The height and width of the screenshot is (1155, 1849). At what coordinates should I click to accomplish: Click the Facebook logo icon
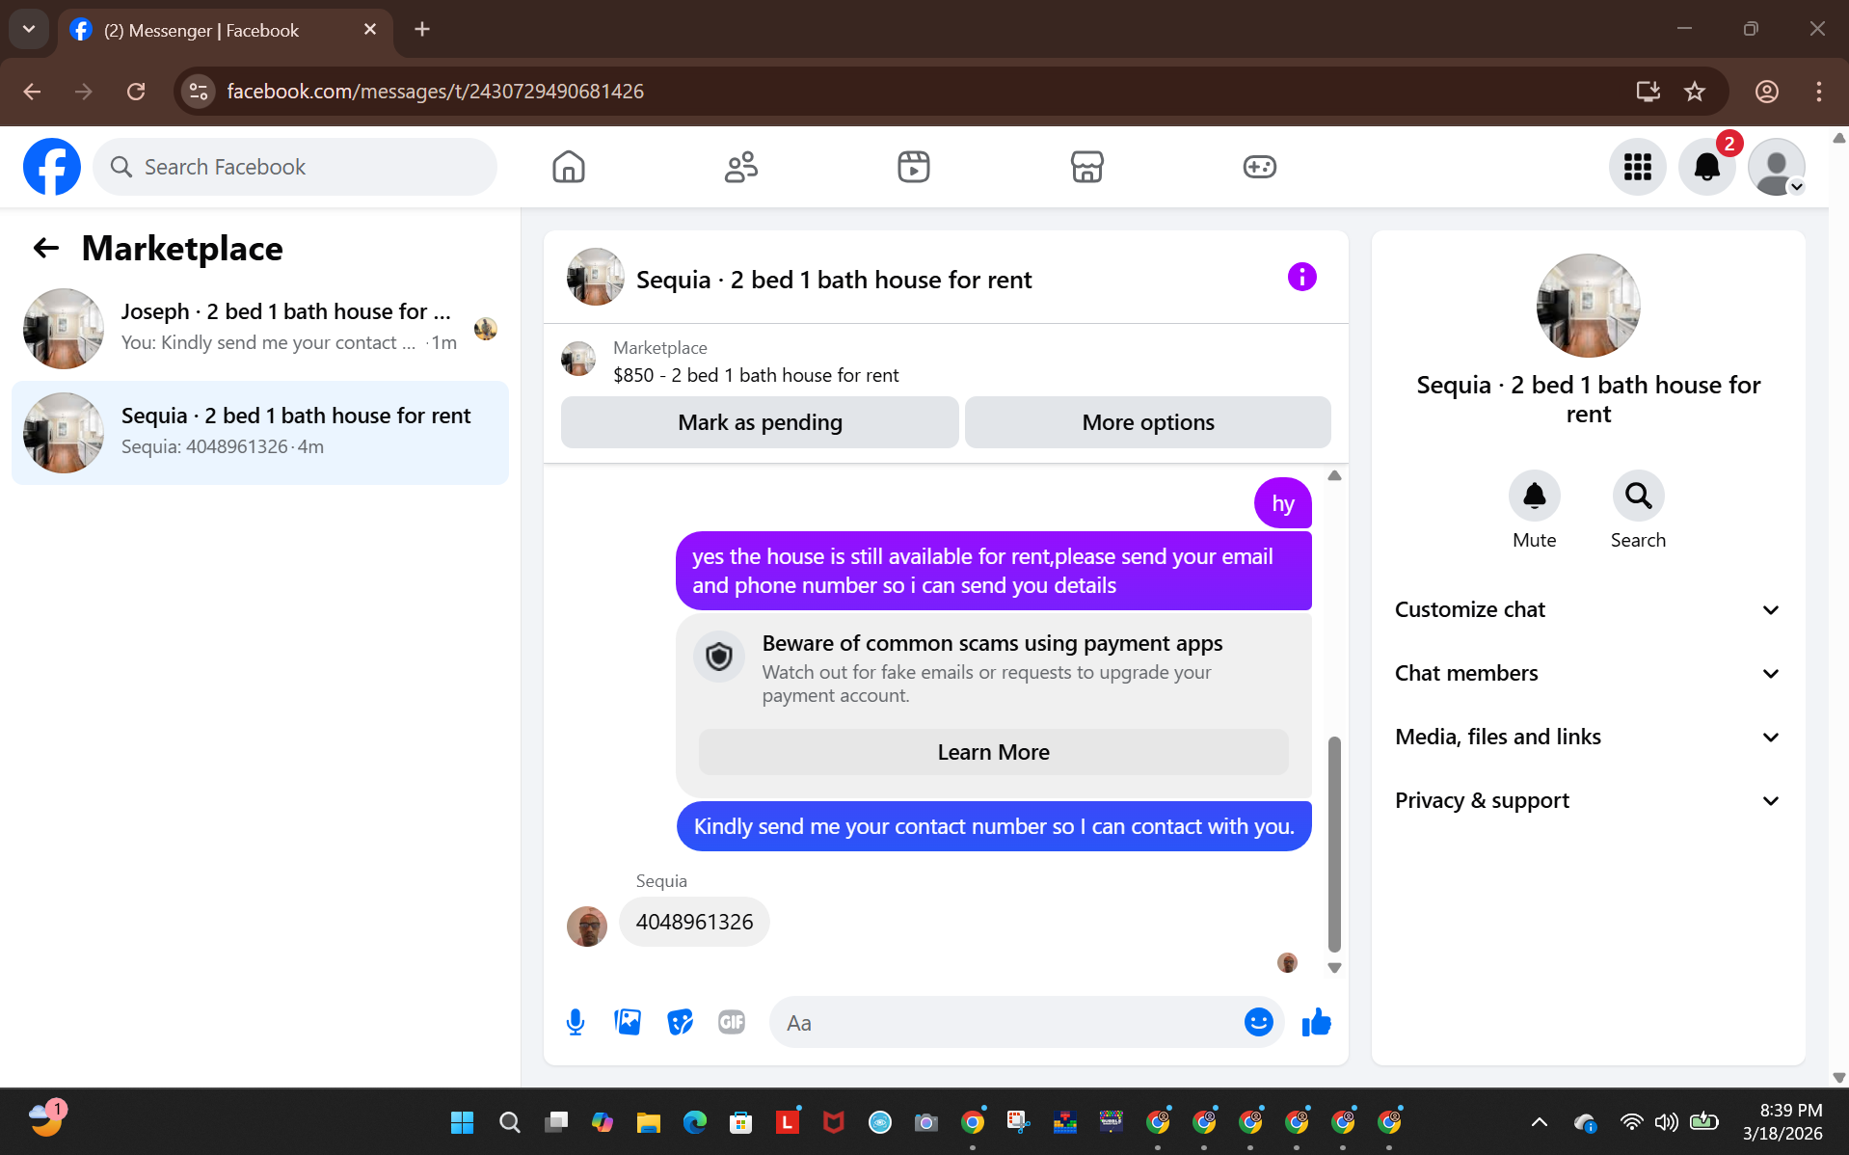tap(52, 167)
